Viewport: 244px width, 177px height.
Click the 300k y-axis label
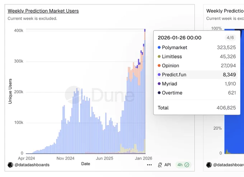[x=19, y=61]
